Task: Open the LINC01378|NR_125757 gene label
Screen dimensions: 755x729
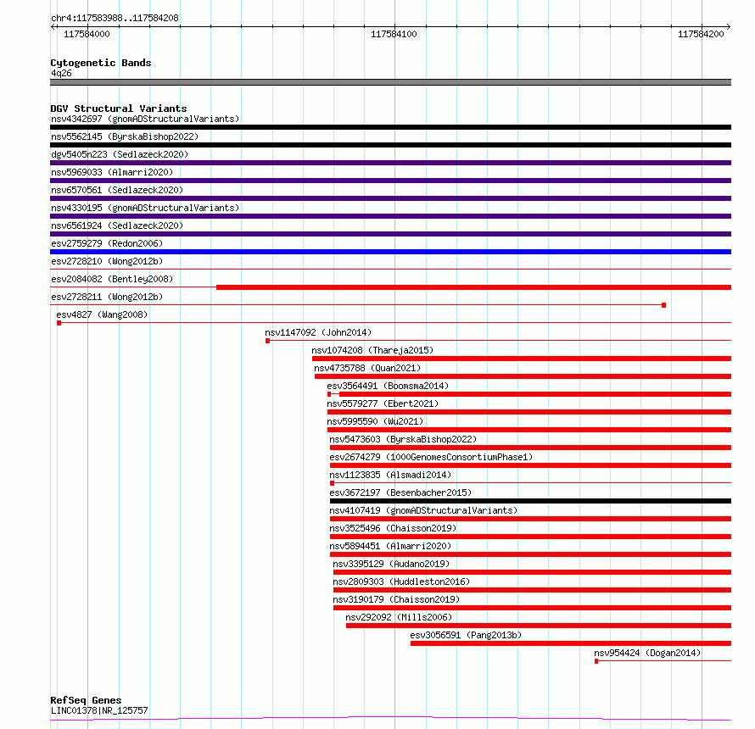Action: [99, 710]
